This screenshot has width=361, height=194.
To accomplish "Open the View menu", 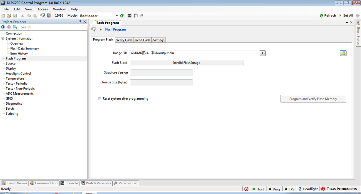I will coord(29,9).
